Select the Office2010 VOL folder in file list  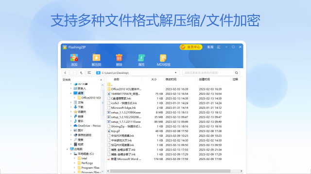point(126,89)
